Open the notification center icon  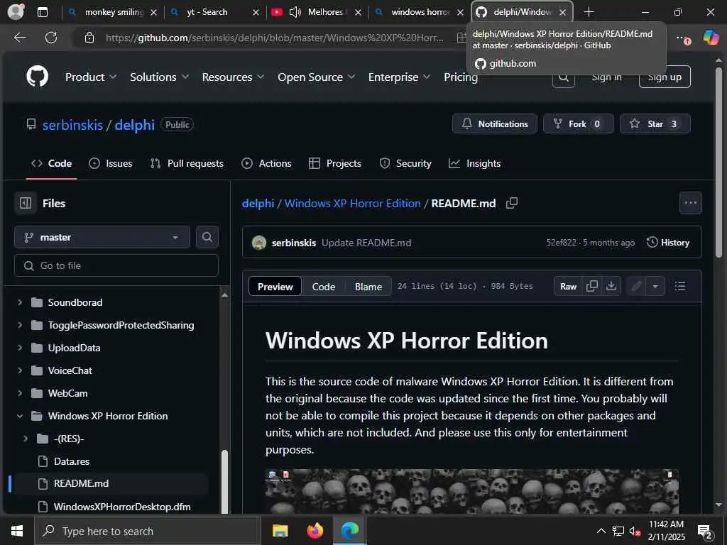tap(705, 531)
